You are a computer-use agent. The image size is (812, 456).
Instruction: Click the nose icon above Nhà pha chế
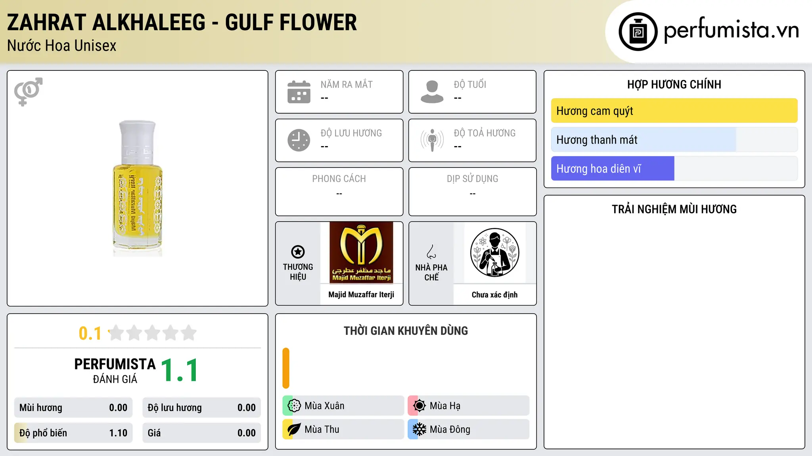(x=431, y=252)
